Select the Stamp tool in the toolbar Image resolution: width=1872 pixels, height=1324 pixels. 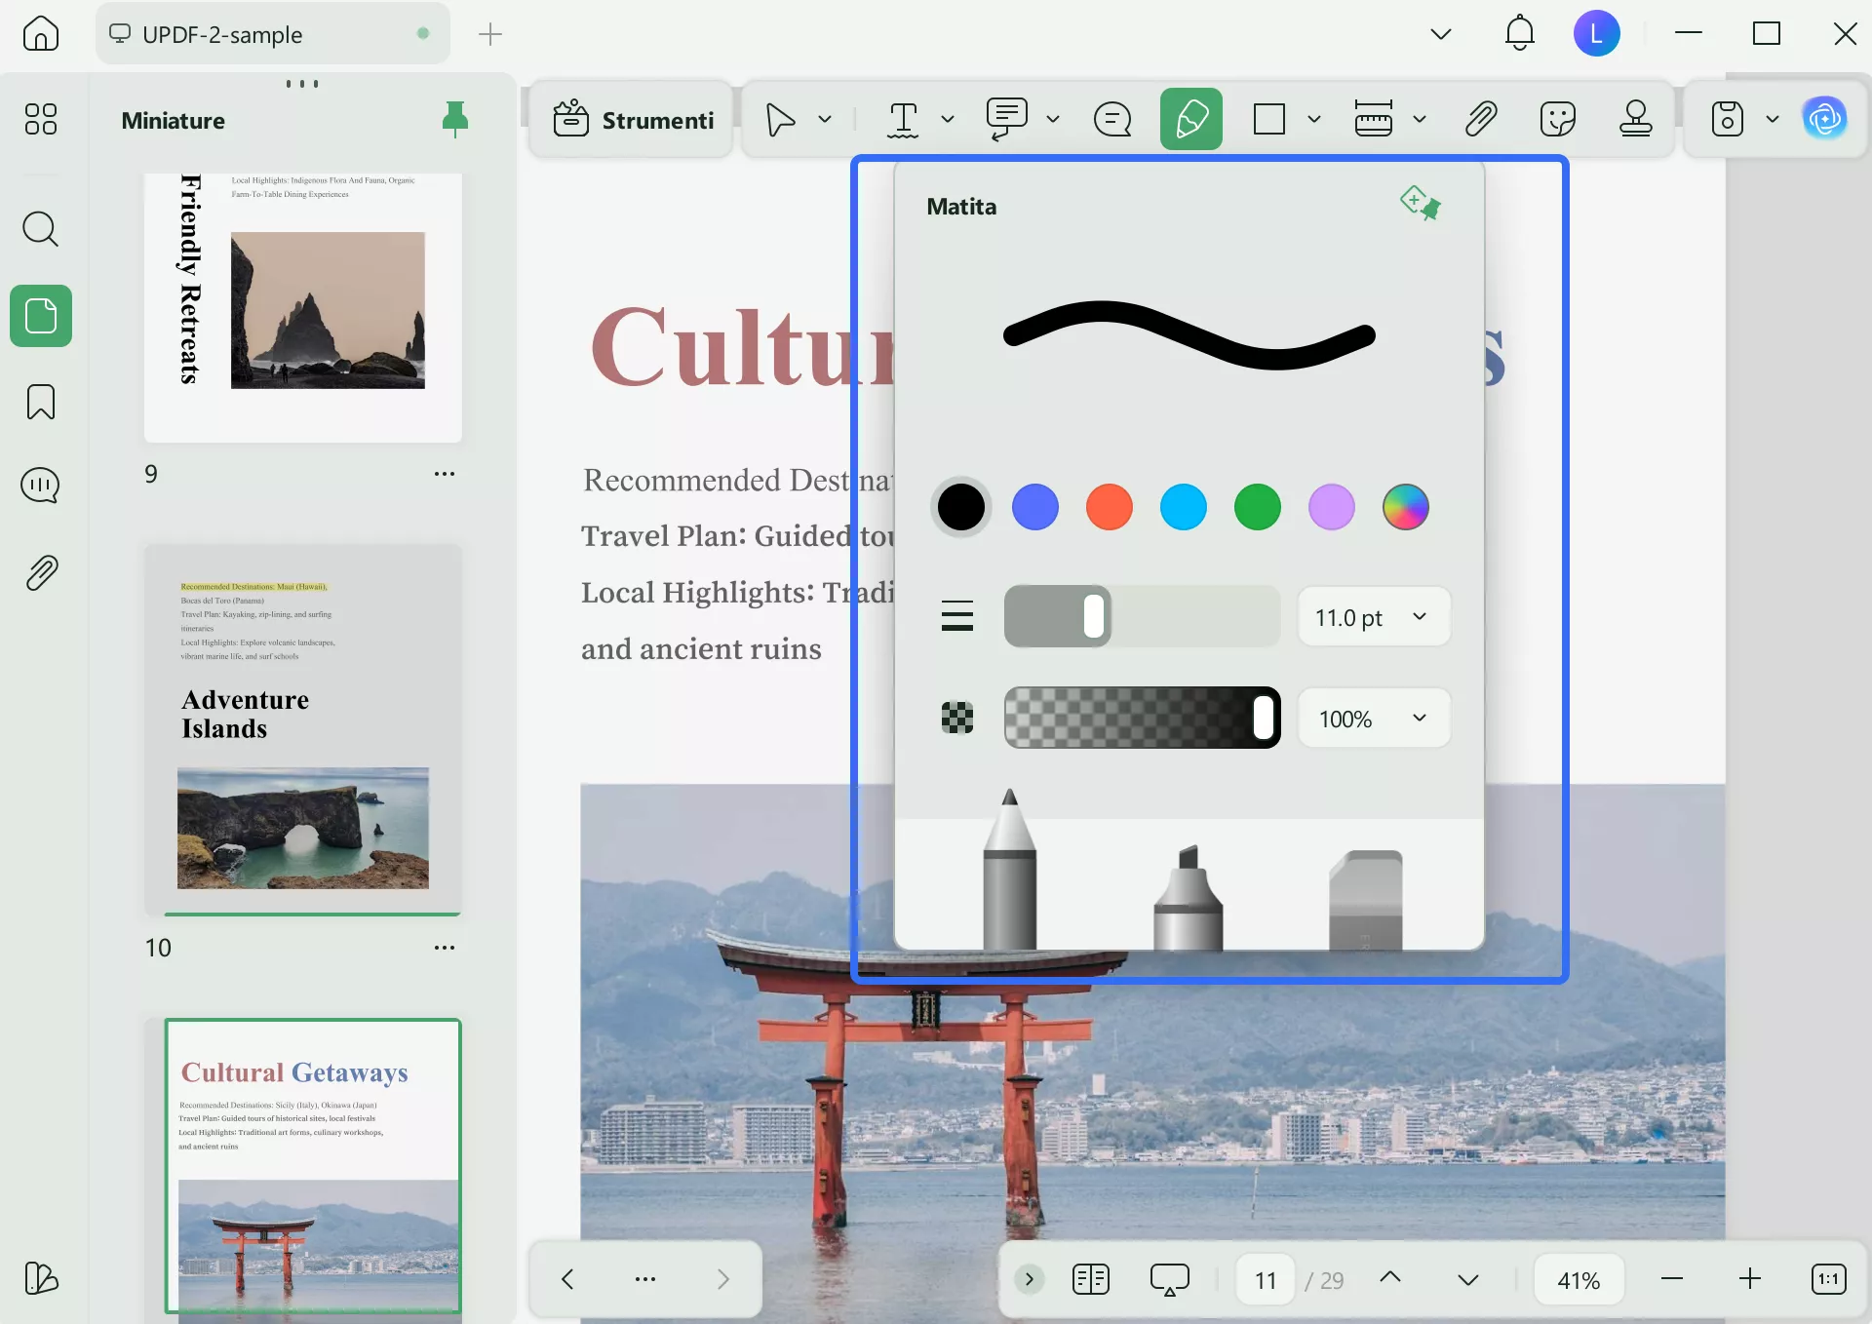pos(1635,120)
